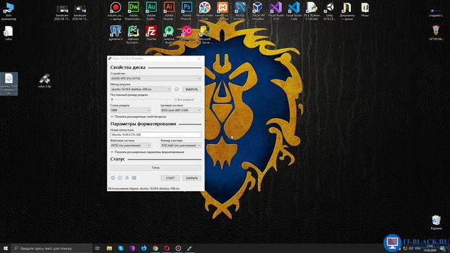Open Adobe Illustrator desktop shortcut
Viewport: 450px width, 253px height.
coord(169,11)
